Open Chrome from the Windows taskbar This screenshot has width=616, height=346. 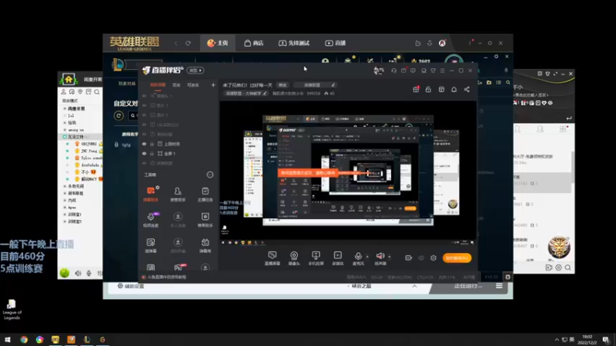[x=24, y=340]
